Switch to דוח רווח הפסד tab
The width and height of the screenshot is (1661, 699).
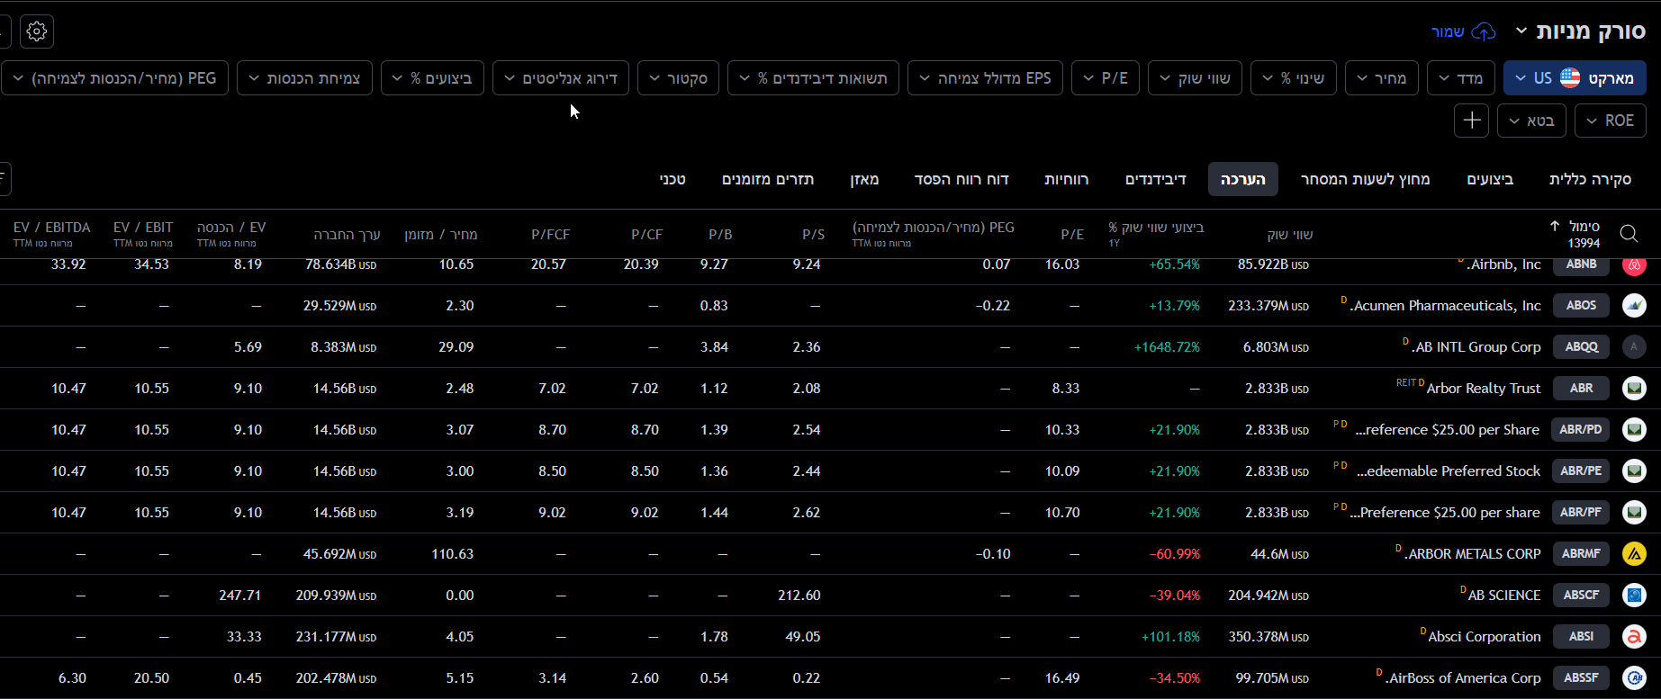(961, 179)
